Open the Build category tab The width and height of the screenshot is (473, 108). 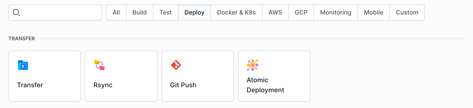point(140,12)
